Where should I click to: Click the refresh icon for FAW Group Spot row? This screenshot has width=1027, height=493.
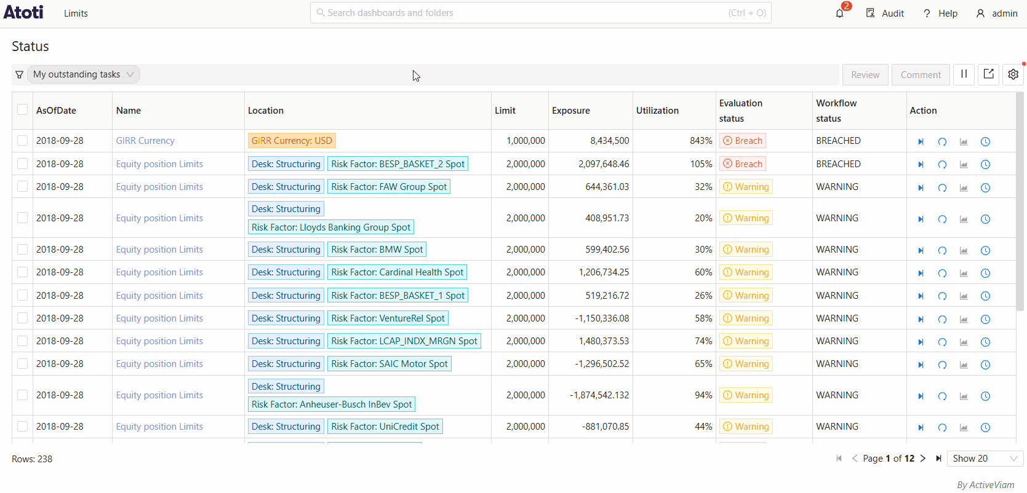point(942,187)
